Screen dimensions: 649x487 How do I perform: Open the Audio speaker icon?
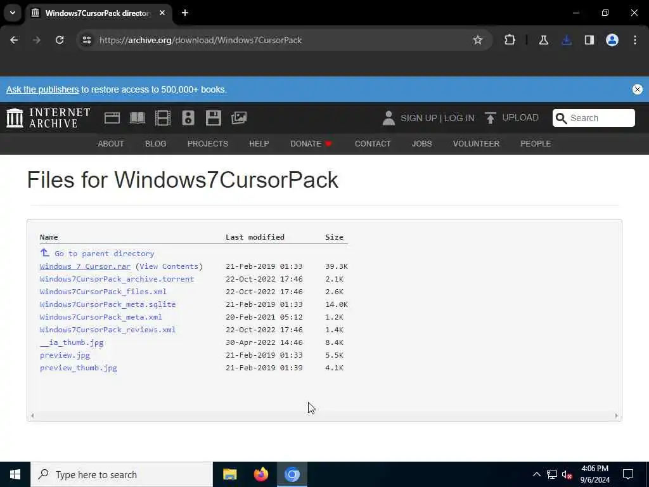point(188,118)
